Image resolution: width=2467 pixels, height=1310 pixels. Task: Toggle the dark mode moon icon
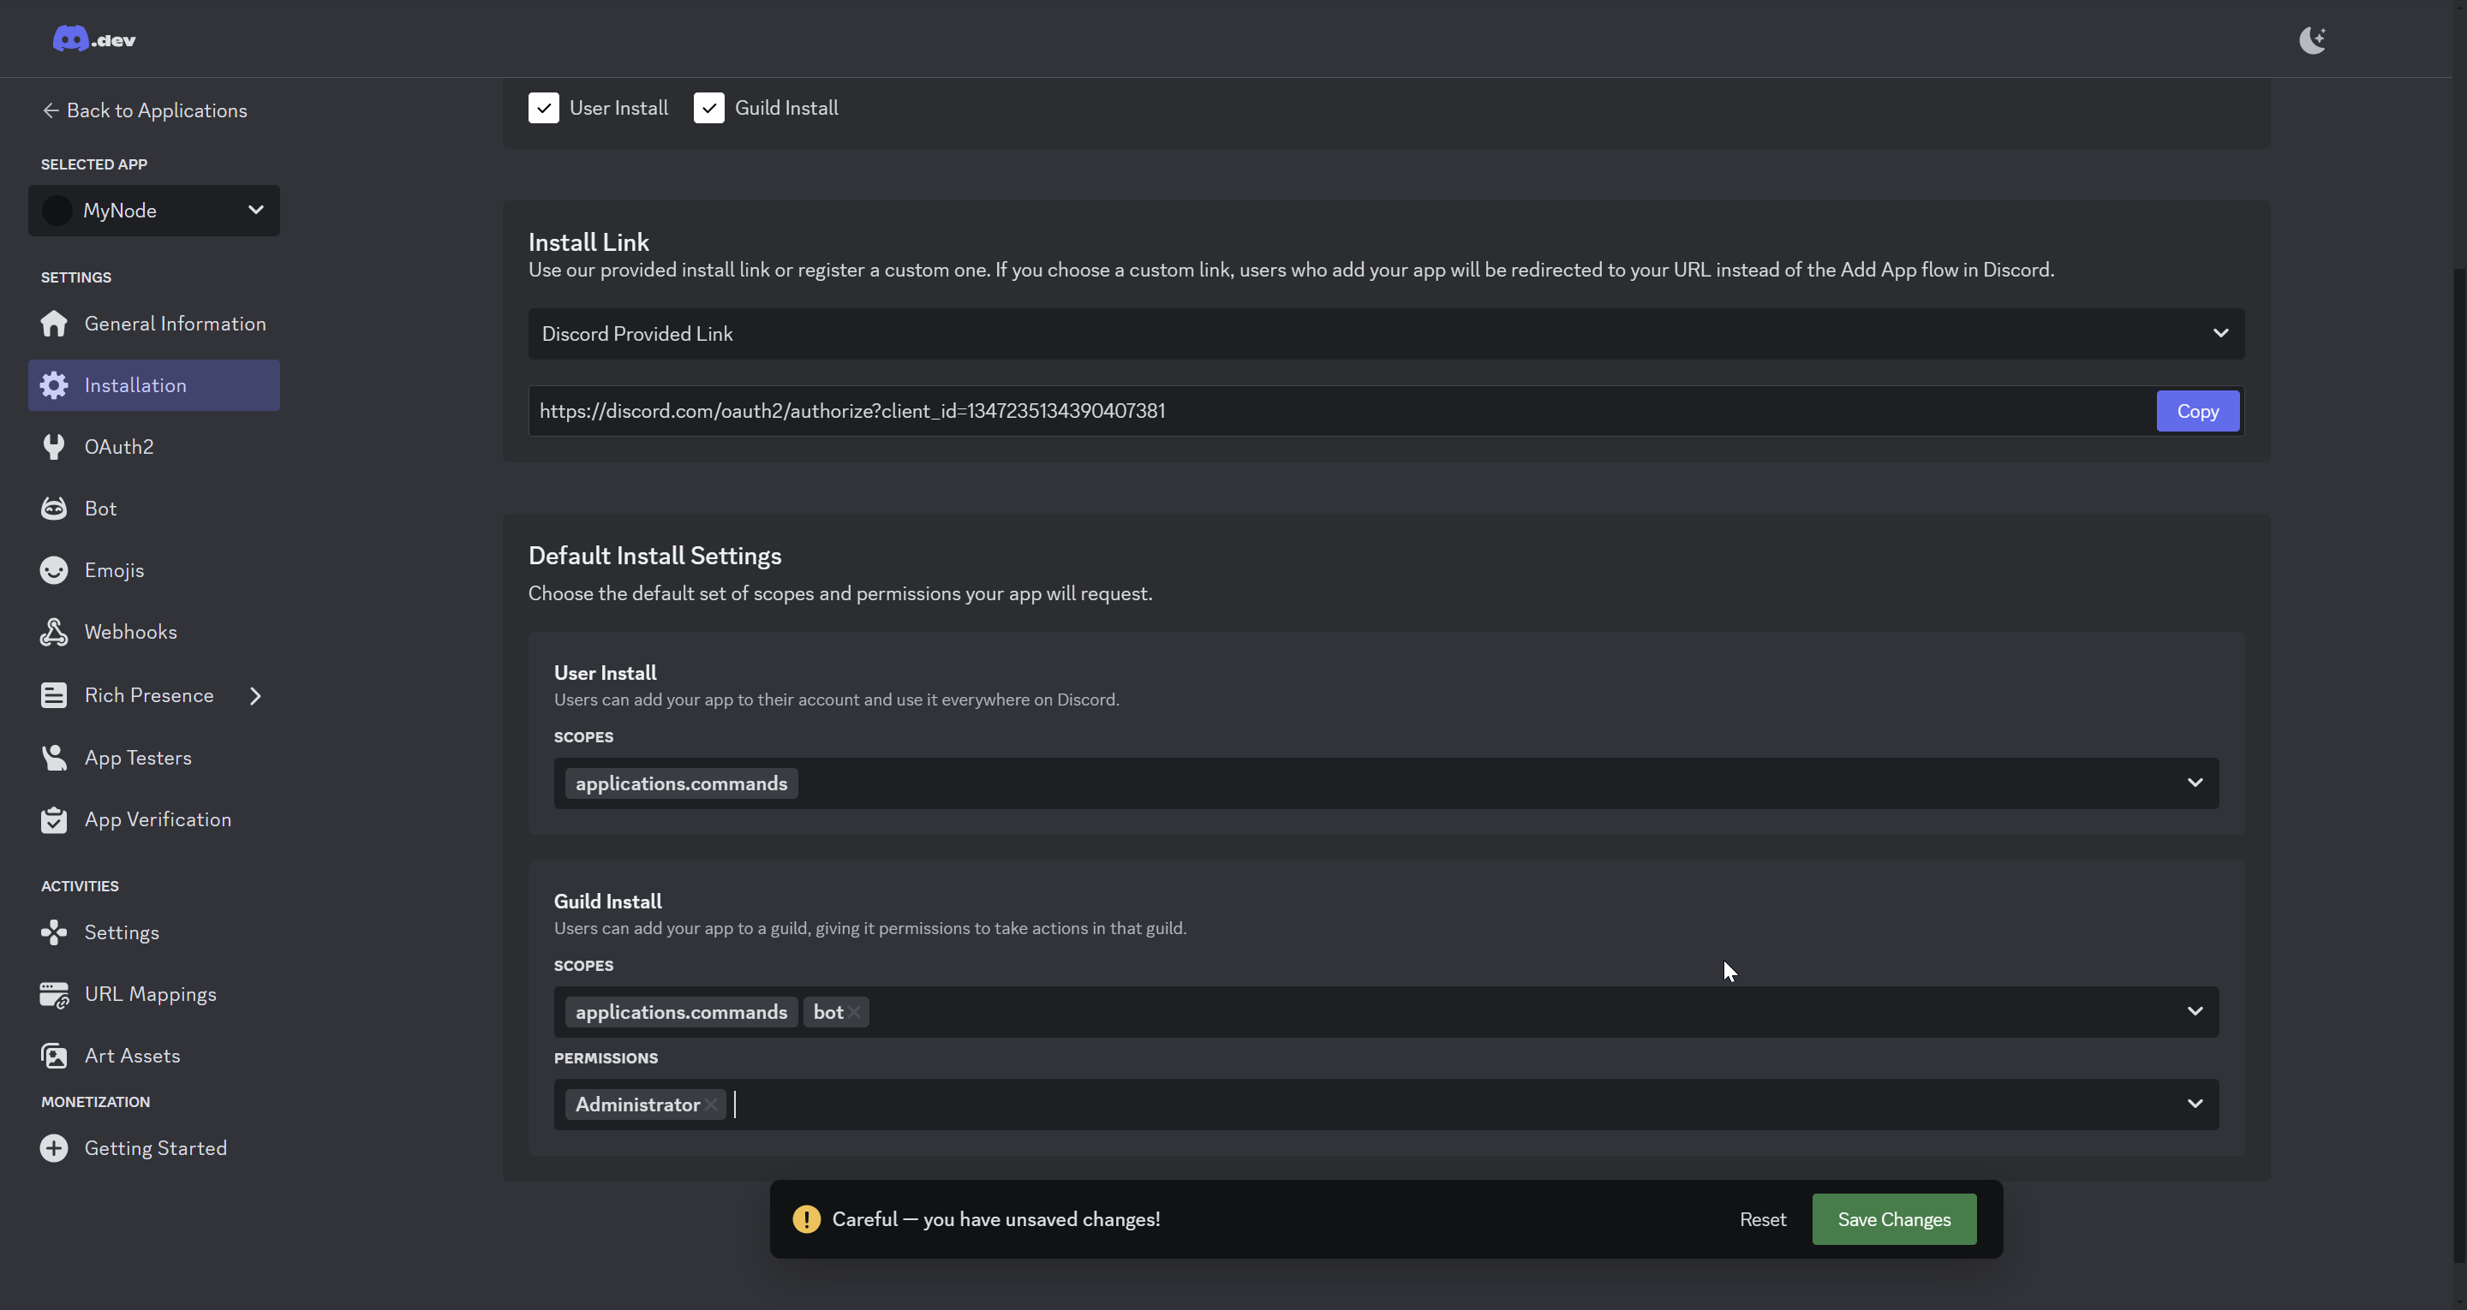tap(2312, 39)
